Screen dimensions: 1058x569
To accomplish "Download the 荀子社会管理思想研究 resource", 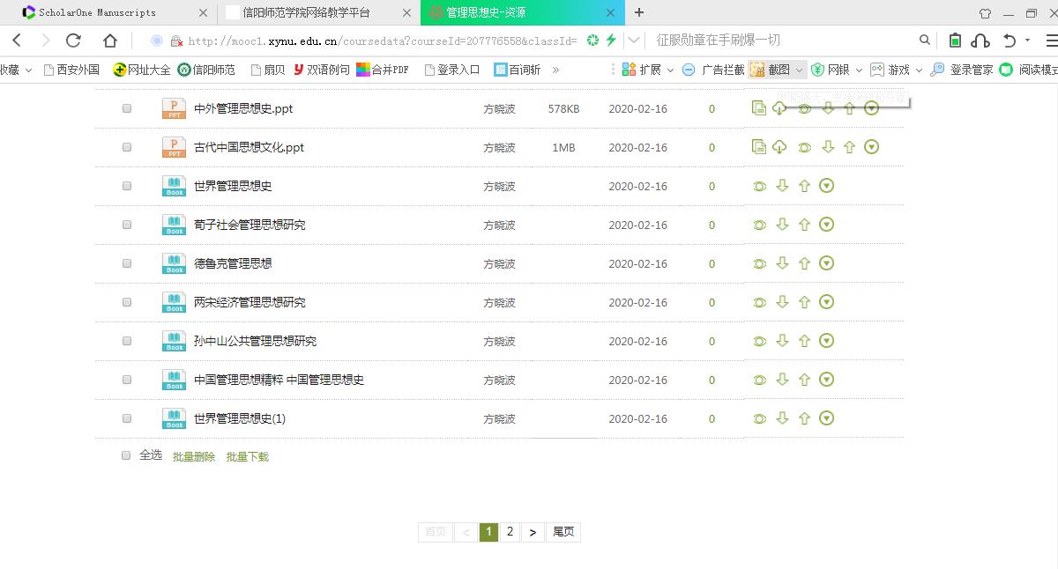I will tap(782, 224).
